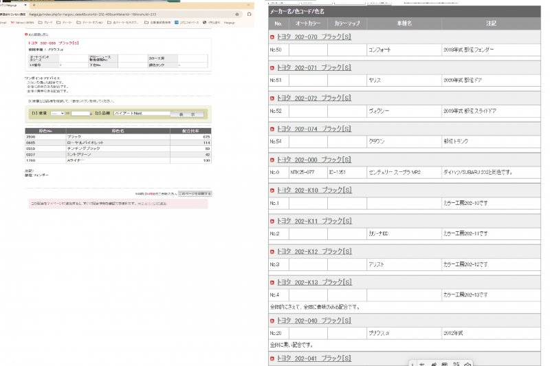Screen dimensions: 550x366
Task: Open トヨタ 202-041 ブラック[S] link
Action: (x=314, y=358)
